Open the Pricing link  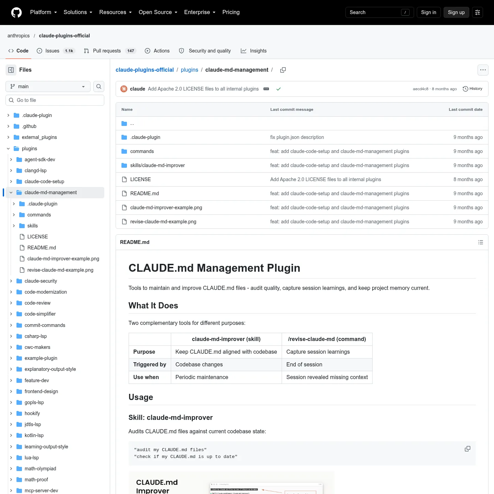pyautogui.click(x=231, y=12)
